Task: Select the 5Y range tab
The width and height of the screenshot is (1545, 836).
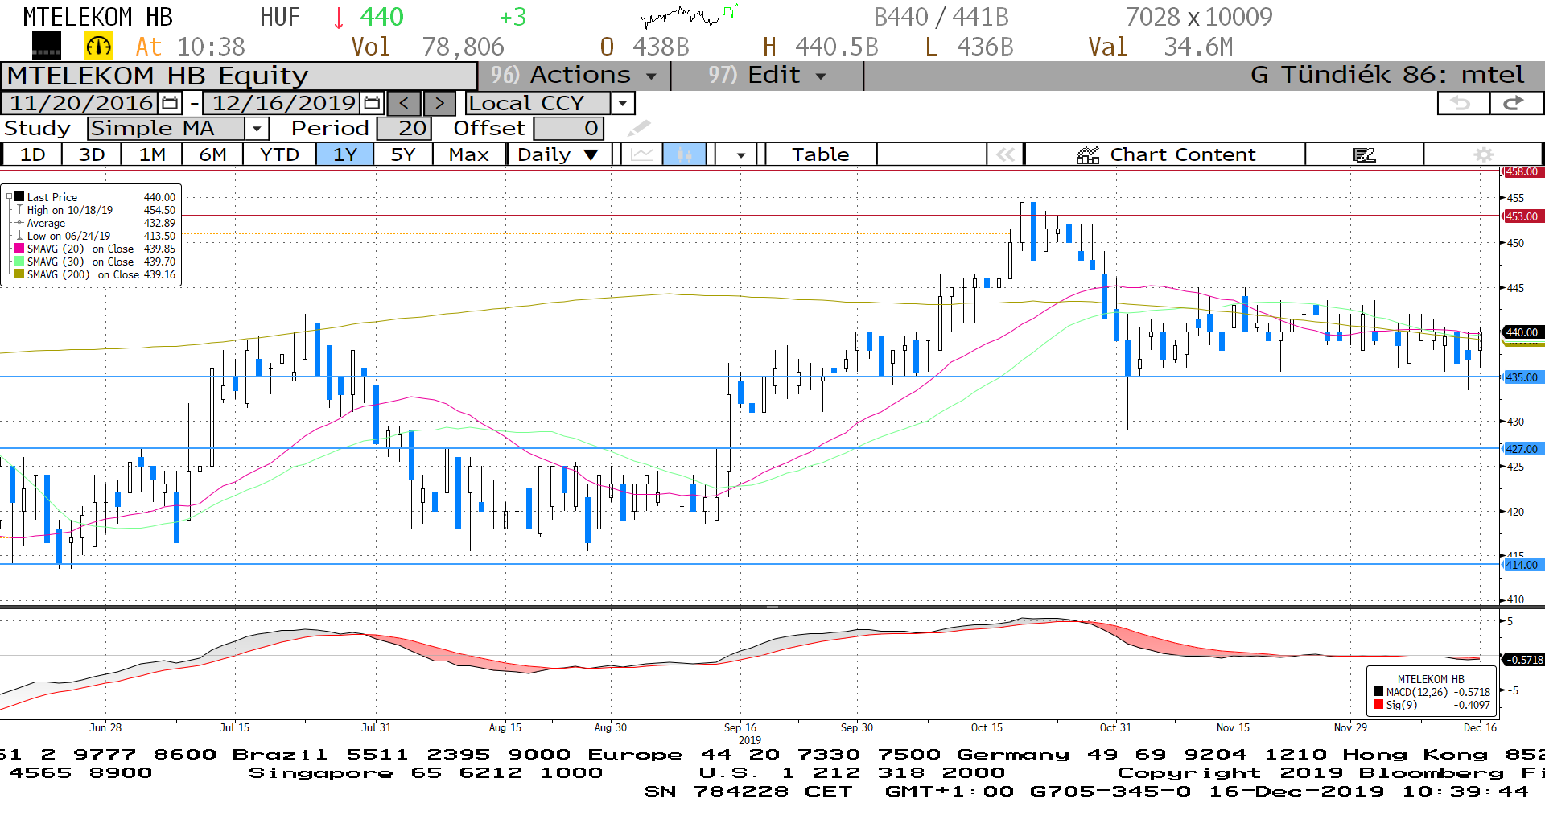Action: click(403, 154)
